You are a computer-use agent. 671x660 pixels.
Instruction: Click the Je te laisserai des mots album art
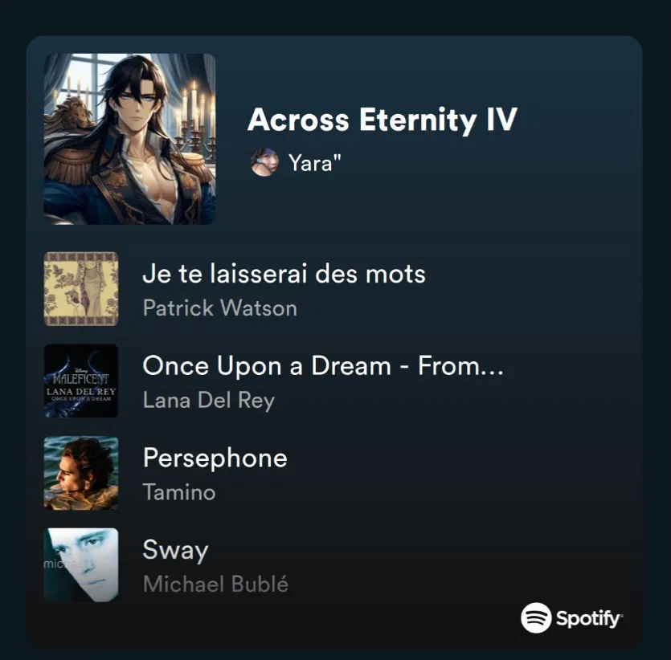click(x=81, y=289)
